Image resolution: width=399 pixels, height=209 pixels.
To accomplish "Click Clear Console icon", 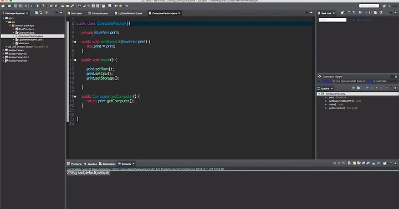I will pos(349,163).
